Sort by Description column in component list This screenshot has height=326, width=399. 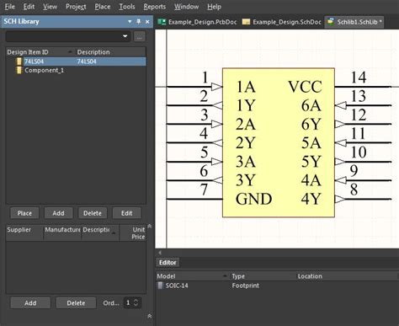(110, 52)
